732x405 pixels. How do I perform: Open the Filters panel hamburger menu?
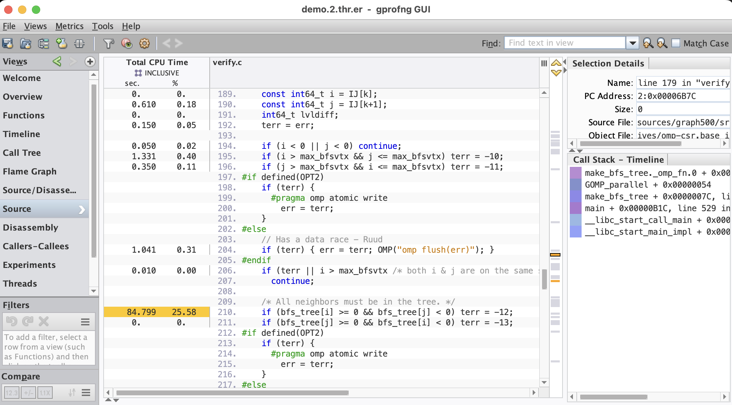coord(85,322)
